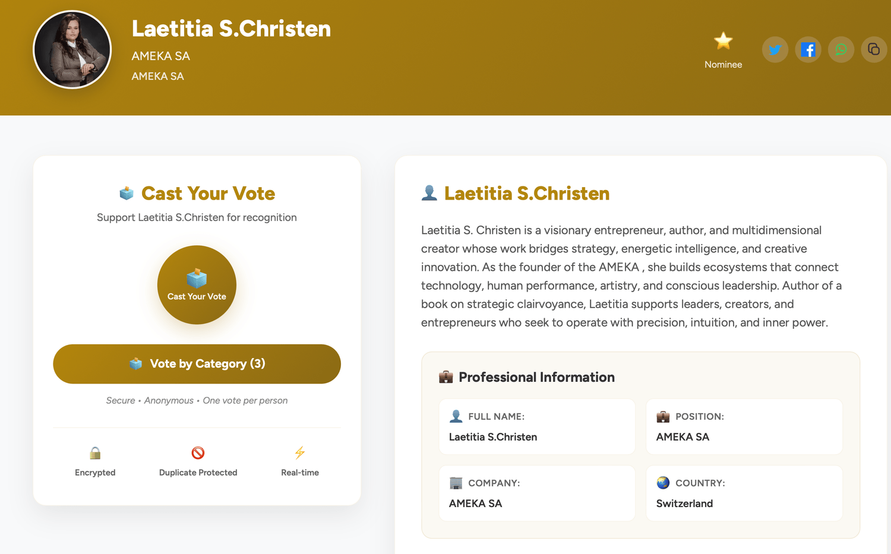Share profile via WhatsApp

point(841,49)
